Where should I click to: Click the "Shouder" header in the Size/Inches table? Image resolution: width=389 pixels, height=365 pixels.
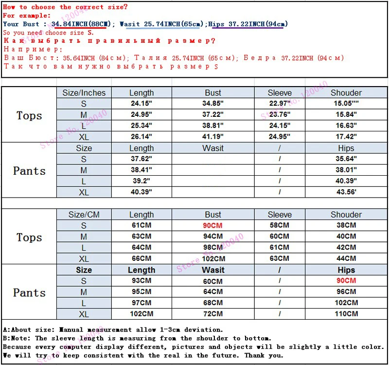click(x=346, y=92)
